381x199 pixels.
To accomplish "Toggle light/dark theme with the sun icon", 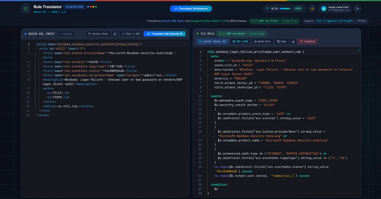I will coord(312,9).
